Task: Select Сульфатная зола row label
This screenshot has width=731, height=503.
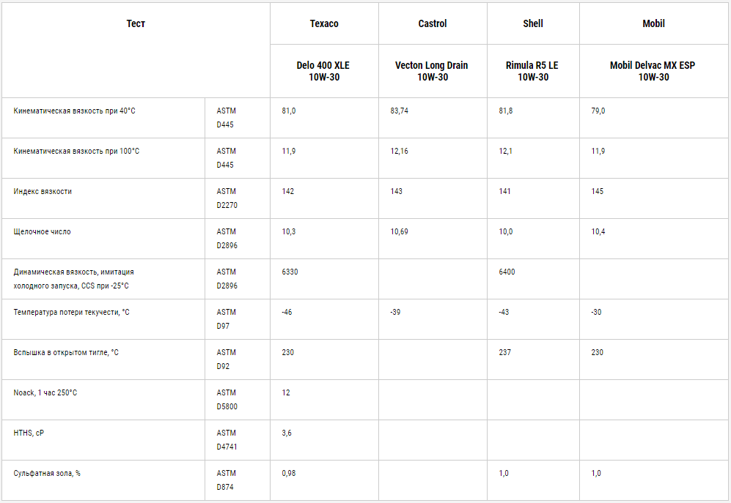Action: [47, 473]
